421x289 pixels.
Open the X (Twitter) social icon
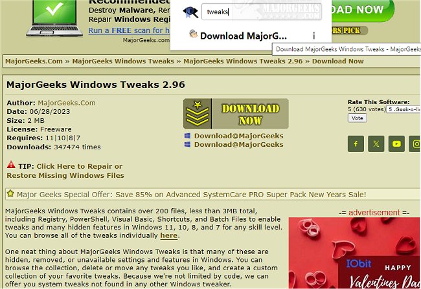pos(376,144)
